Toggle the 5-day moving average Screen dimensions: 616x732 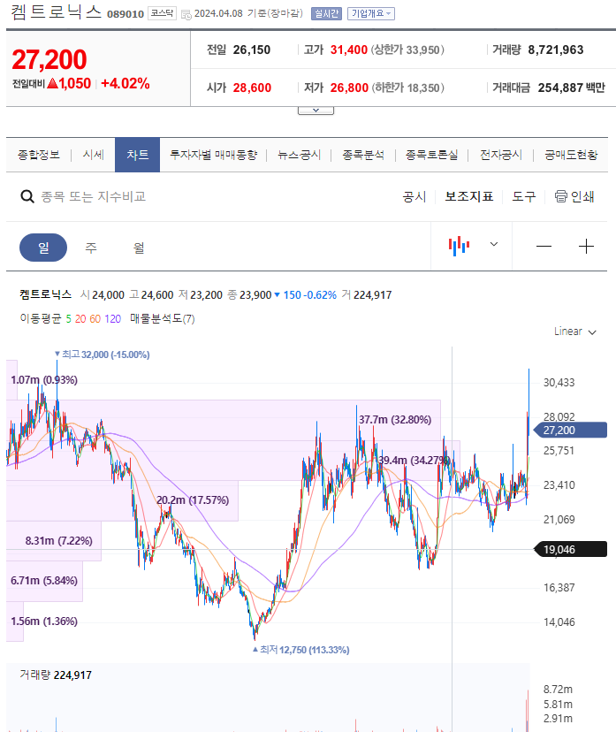69,319
